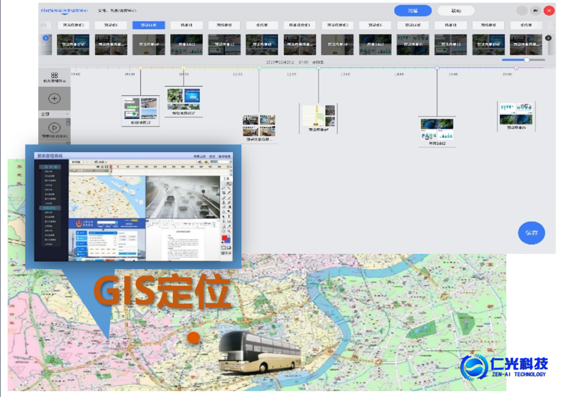Select the first scene tab in row
This screenshot has width=573, height=397.
coord(73,25)
